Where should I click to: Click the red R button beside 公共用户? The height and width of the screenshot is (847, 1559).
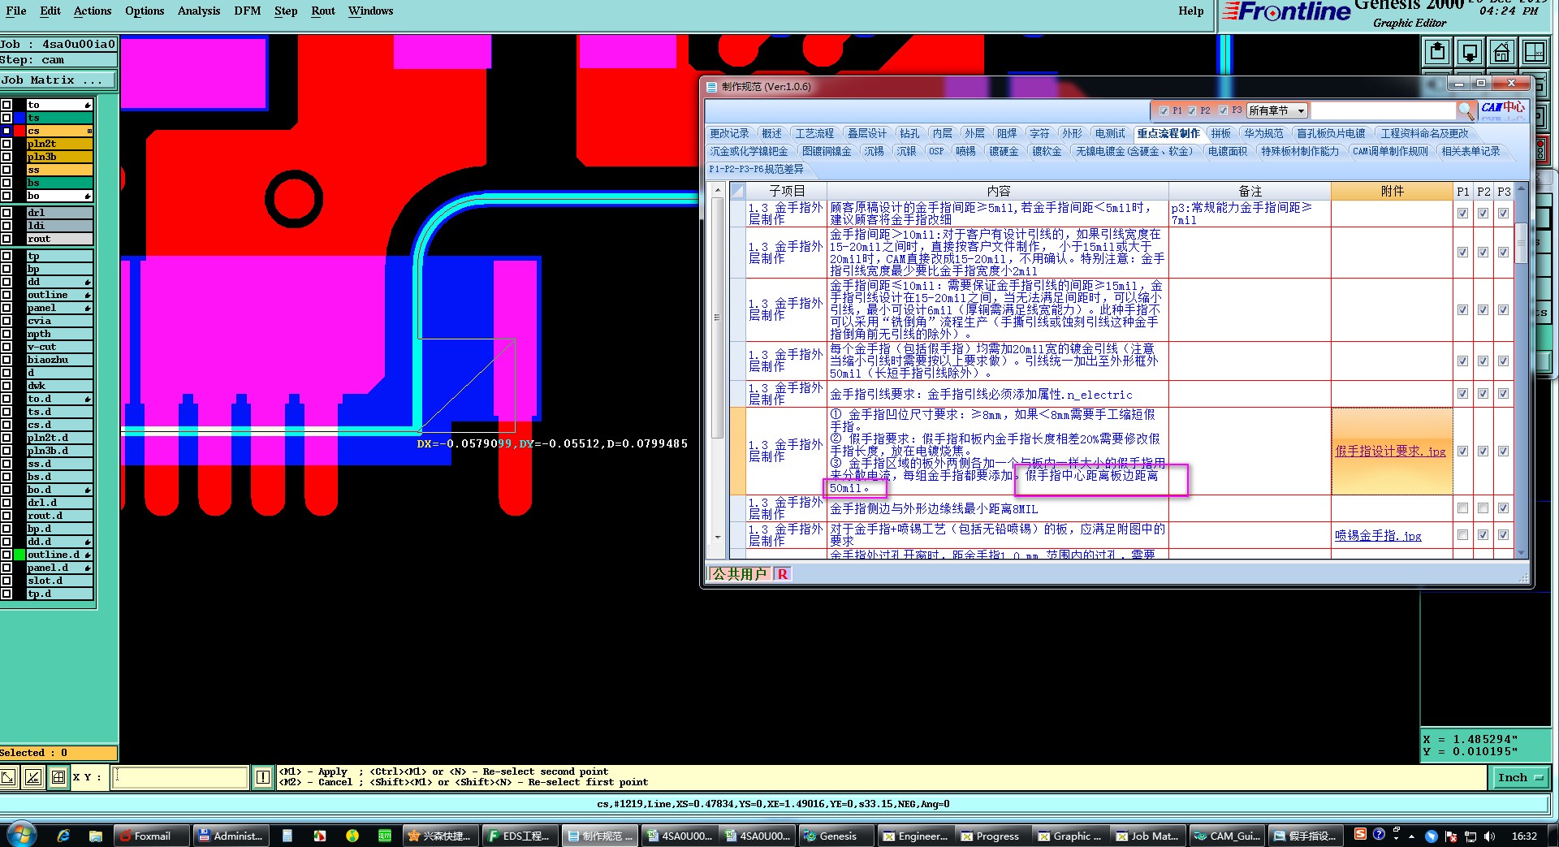tap(783, 574)
